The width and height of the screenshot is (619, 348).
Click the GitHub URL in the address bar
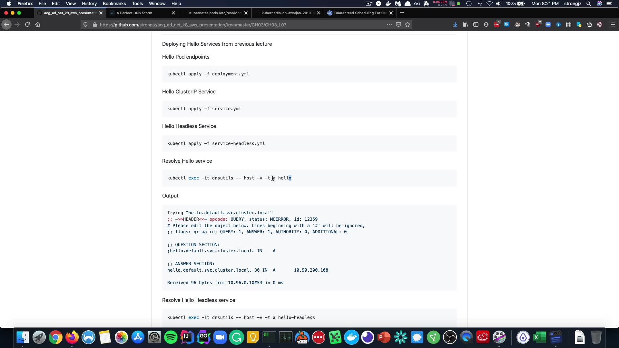coord(193,25)
